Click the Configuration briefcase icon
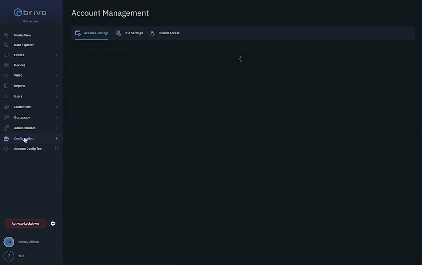This screenshot has width=422, height=265. pyautogui.click(x=6, y=138)
